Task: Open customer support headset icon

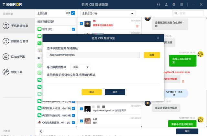Action: pyautogui.click(x=158, y=5)
